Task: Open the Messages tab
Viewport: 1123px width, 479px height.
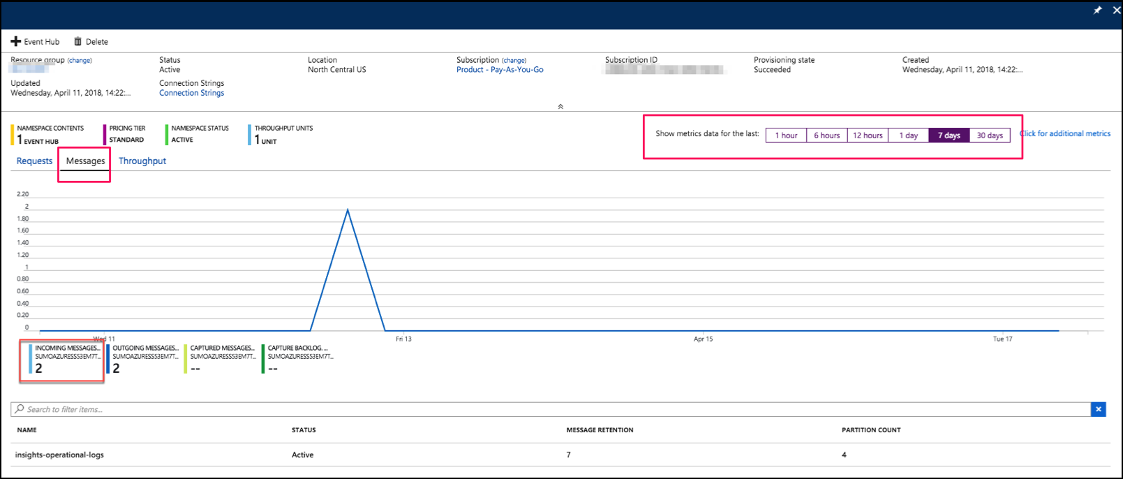Action: [85, 161]
